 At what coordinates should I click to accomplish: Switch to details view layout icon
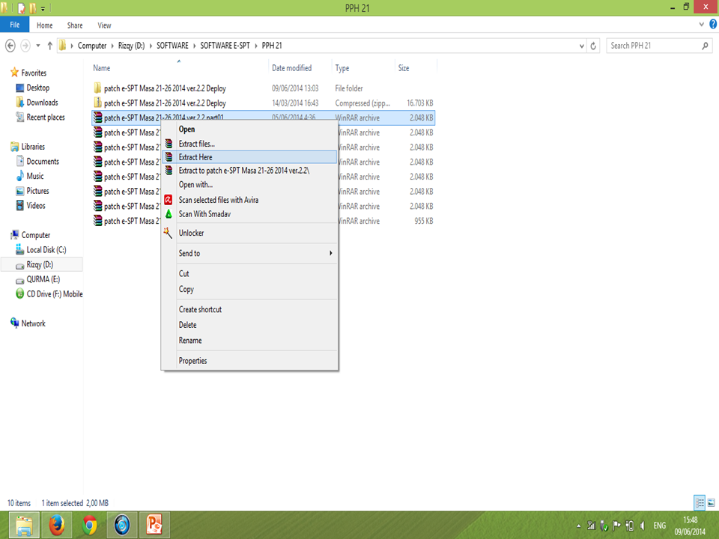[700, 503]
